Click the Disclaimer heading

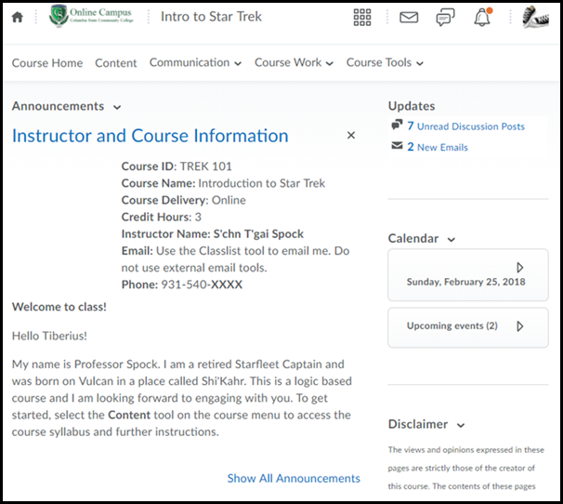[418, 424]
